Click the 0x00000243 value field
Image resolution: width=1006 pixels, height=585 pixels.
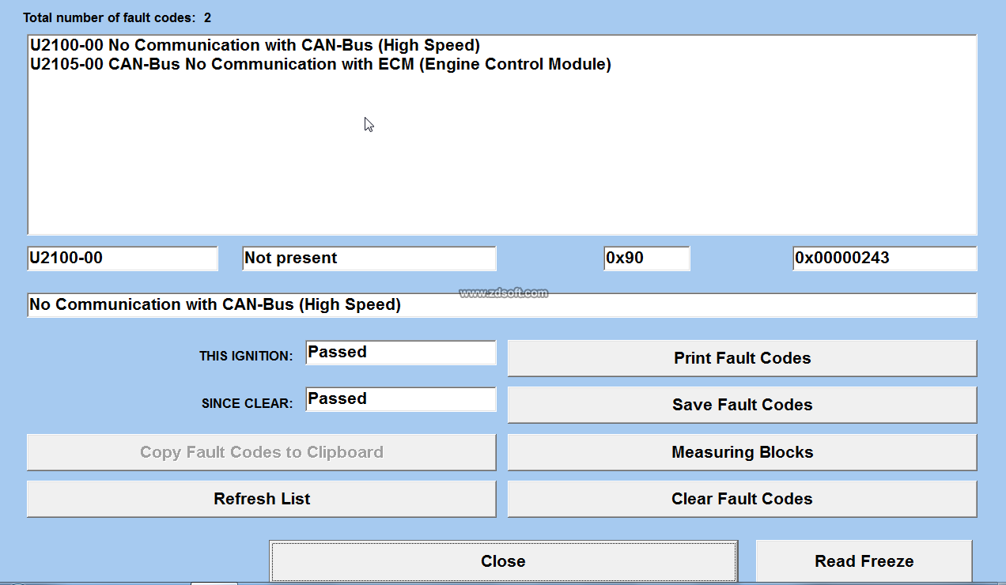pyautogui.click(x=884, y=259)
